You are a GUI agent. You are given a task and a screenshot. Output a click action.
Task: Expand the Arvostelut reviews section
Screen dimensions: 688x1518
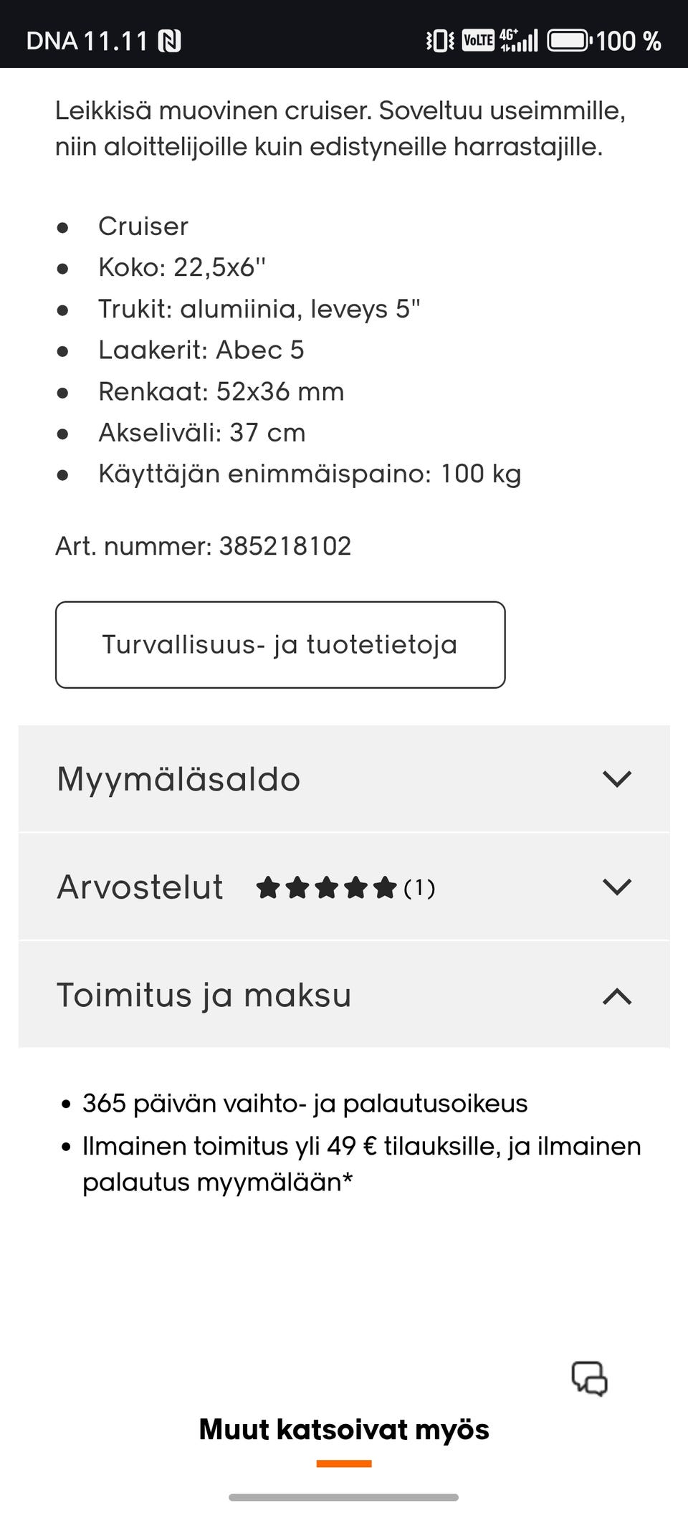point(618,887)
